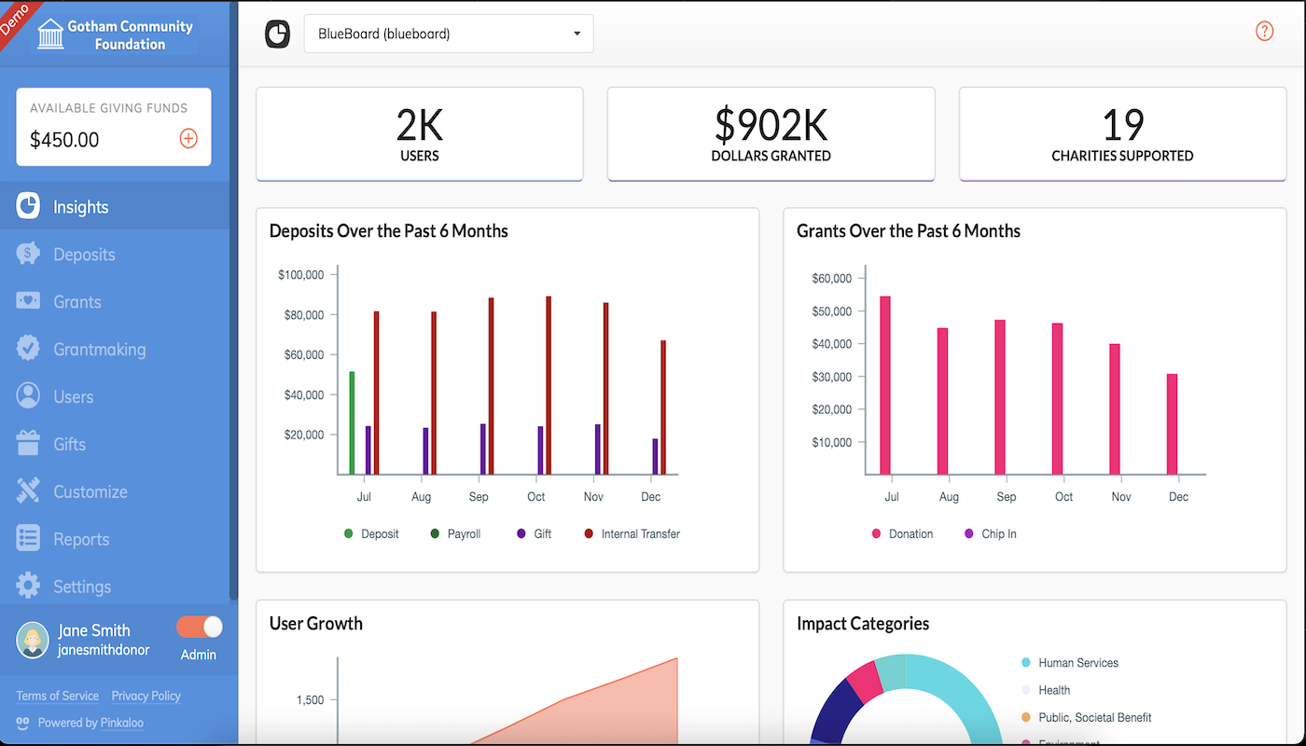Toggle the Chip In legend series
The image size is (1306, 746).
click(x=991, y=534)
